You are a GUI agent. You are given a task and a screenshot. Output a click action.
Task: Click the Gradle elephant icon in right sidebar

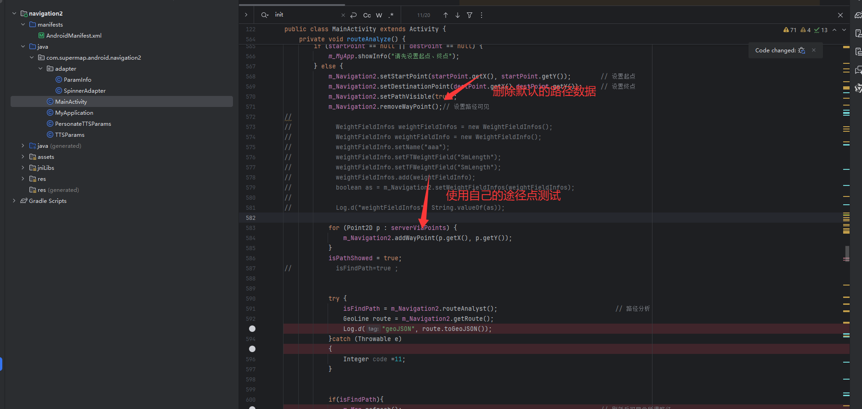858,15
